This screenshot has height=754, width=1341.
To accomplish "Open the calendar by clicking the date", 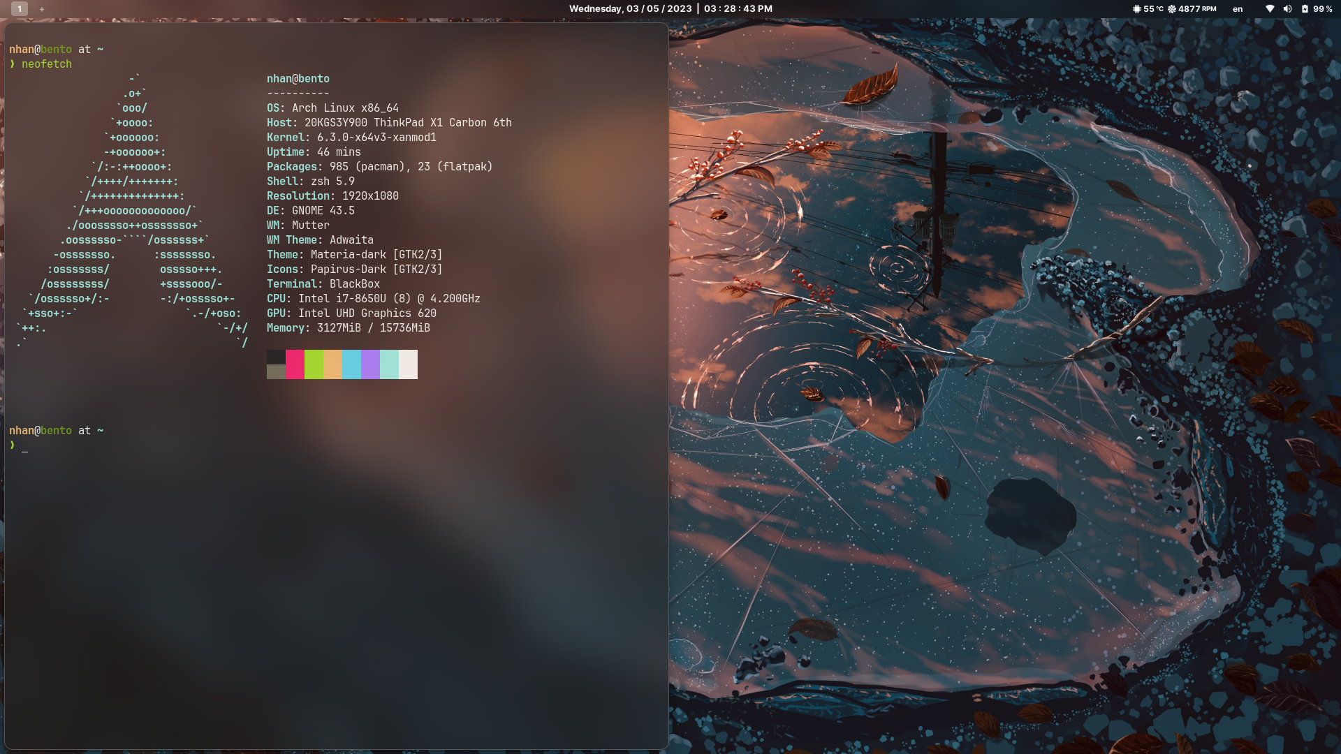I will 631,8.
